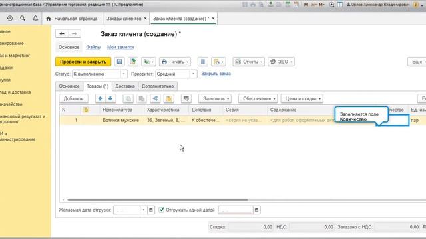Open the Доставка tab
This screenshot has width=426, height=239.
(125, 86)
